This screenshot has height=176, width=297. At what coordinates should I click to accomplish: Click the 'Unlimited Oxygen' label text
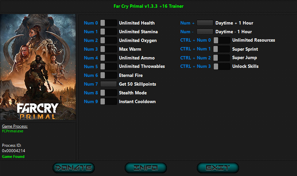click(x=138, y=41)
